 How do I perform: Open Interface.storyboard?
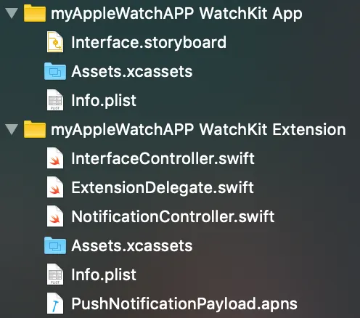[x=149, y=43]
